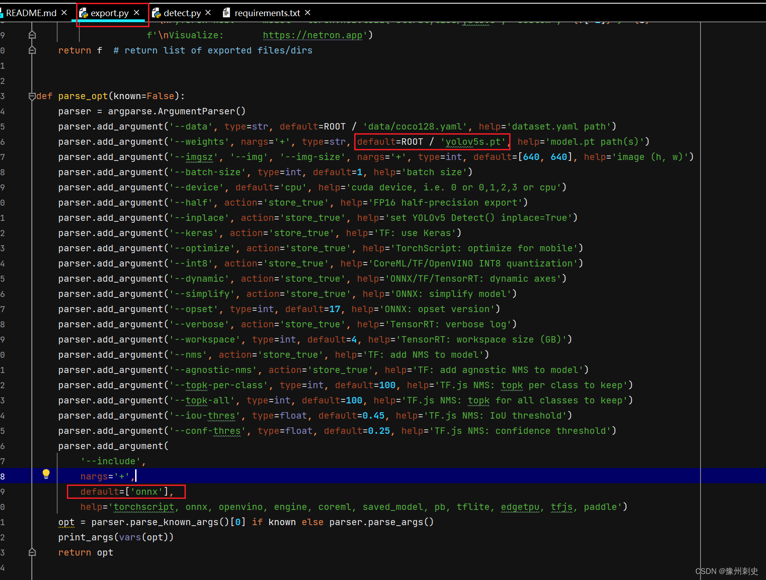
Task: Open the https://netron.app link
Action: [x=312, y=35]
